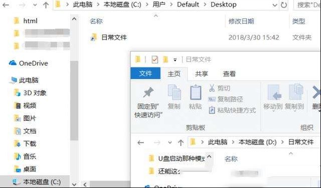The height and width of the screenshot is (188, 321).
Task: Click Paste shortcut (粘贴快捷方式) icon
Action: click(212, 110)
